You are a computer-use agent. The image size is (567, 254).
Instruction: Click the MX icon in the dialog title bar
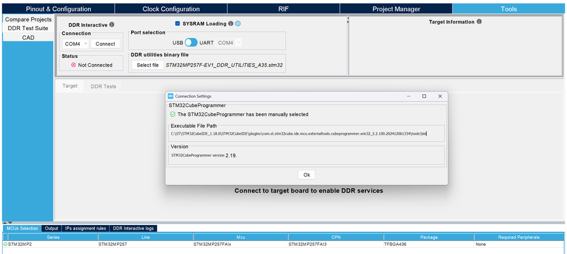click(171, 96)
